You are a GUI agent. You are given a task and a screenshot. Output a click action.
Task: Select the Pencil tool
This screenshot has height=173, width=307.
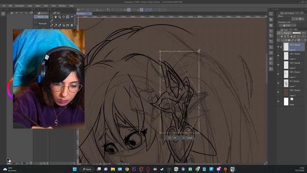[x=56, y=25]
